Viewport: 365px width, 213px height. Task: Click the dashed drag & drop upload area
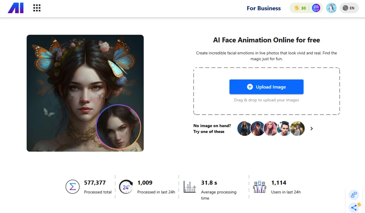tap(266, 107)
